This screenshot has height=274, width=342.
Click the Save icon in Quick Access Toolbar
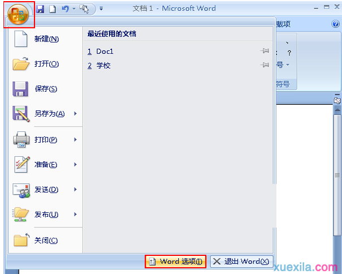point(40,9)
